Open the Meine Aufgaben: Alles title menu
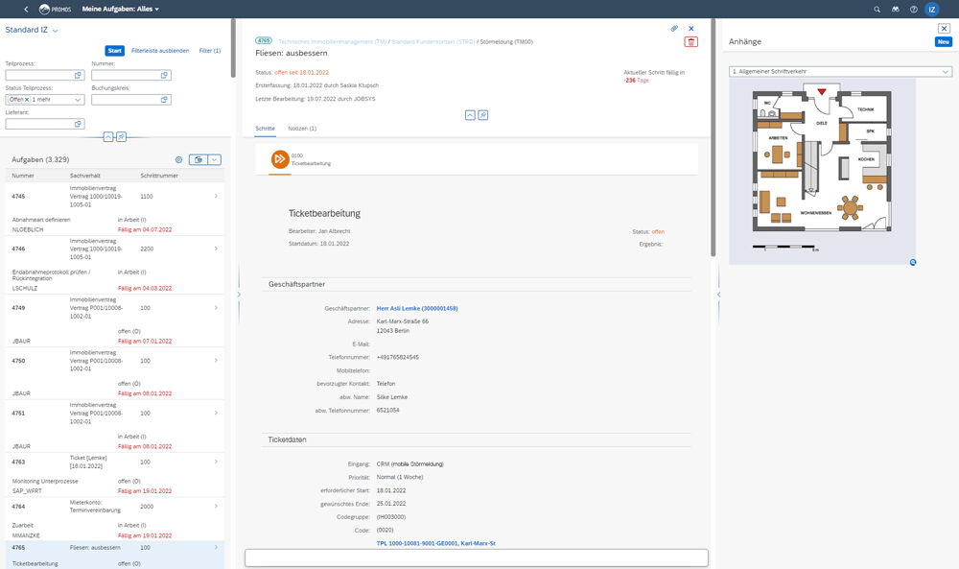The height and width of the screenshot is (569, 959). point(121,9)
